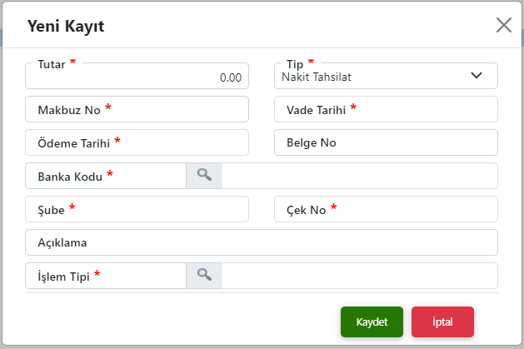
Task: Click the Banka Kodu code input
Action: coord(106,176)
